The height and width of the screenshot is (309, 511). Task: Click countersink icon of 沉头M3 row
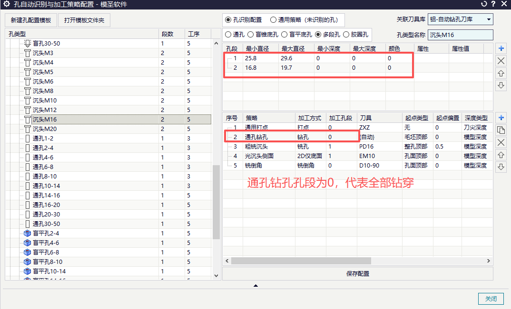pos(28,53)
